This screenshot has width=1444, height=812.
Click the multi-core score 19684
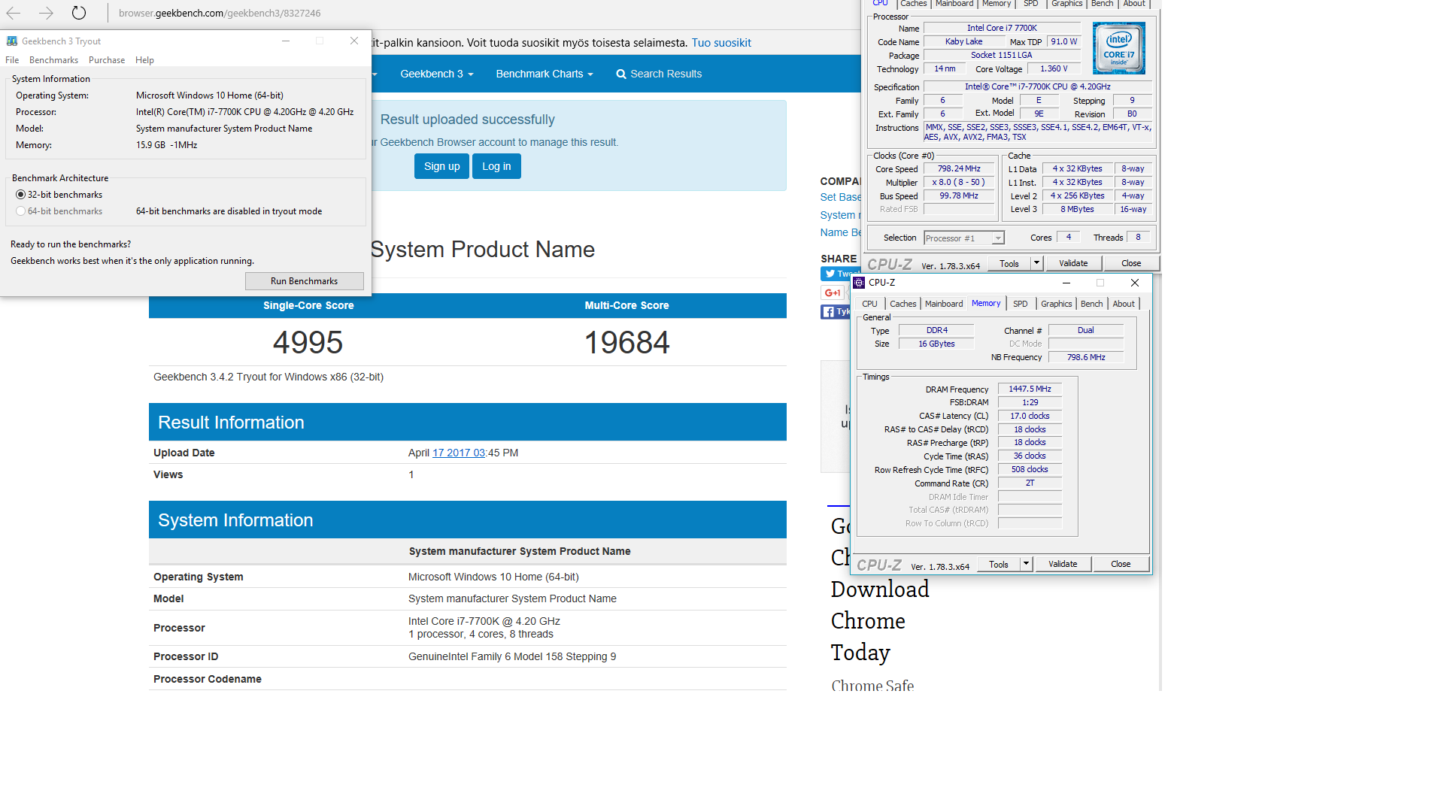coord(626,343)
